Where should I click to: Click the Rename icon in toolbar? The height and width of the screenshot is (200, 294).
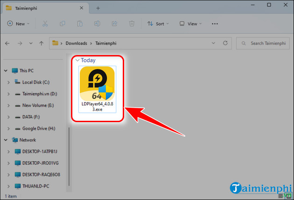(97, 23)
